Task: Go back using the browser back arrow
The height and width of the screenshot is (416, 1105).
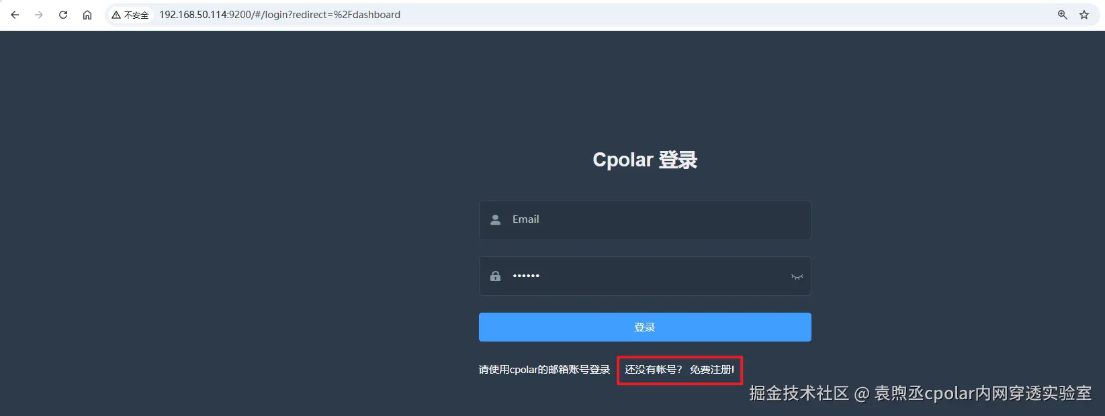Action: click(x=15, y=15)
